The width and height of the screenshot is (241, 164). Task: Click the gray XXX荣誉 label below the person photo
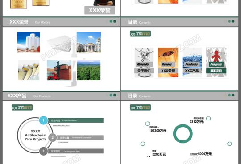pyautogui.click(x=100, y=10)
